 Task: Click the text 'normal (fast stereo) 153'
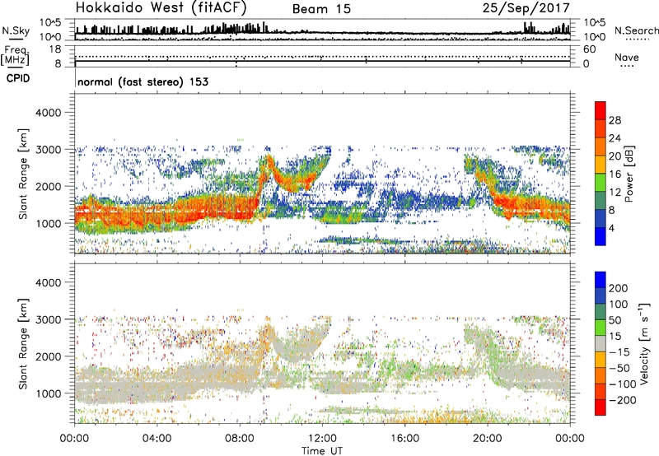point(143,81)
